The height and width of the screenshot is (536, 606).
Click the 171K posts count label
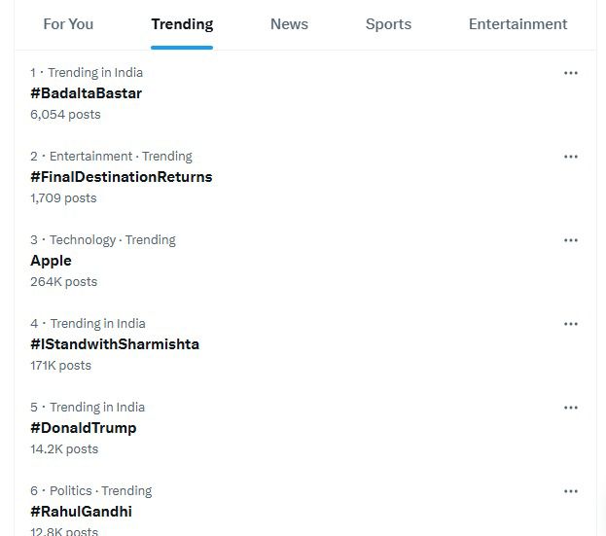click(60, 366)
